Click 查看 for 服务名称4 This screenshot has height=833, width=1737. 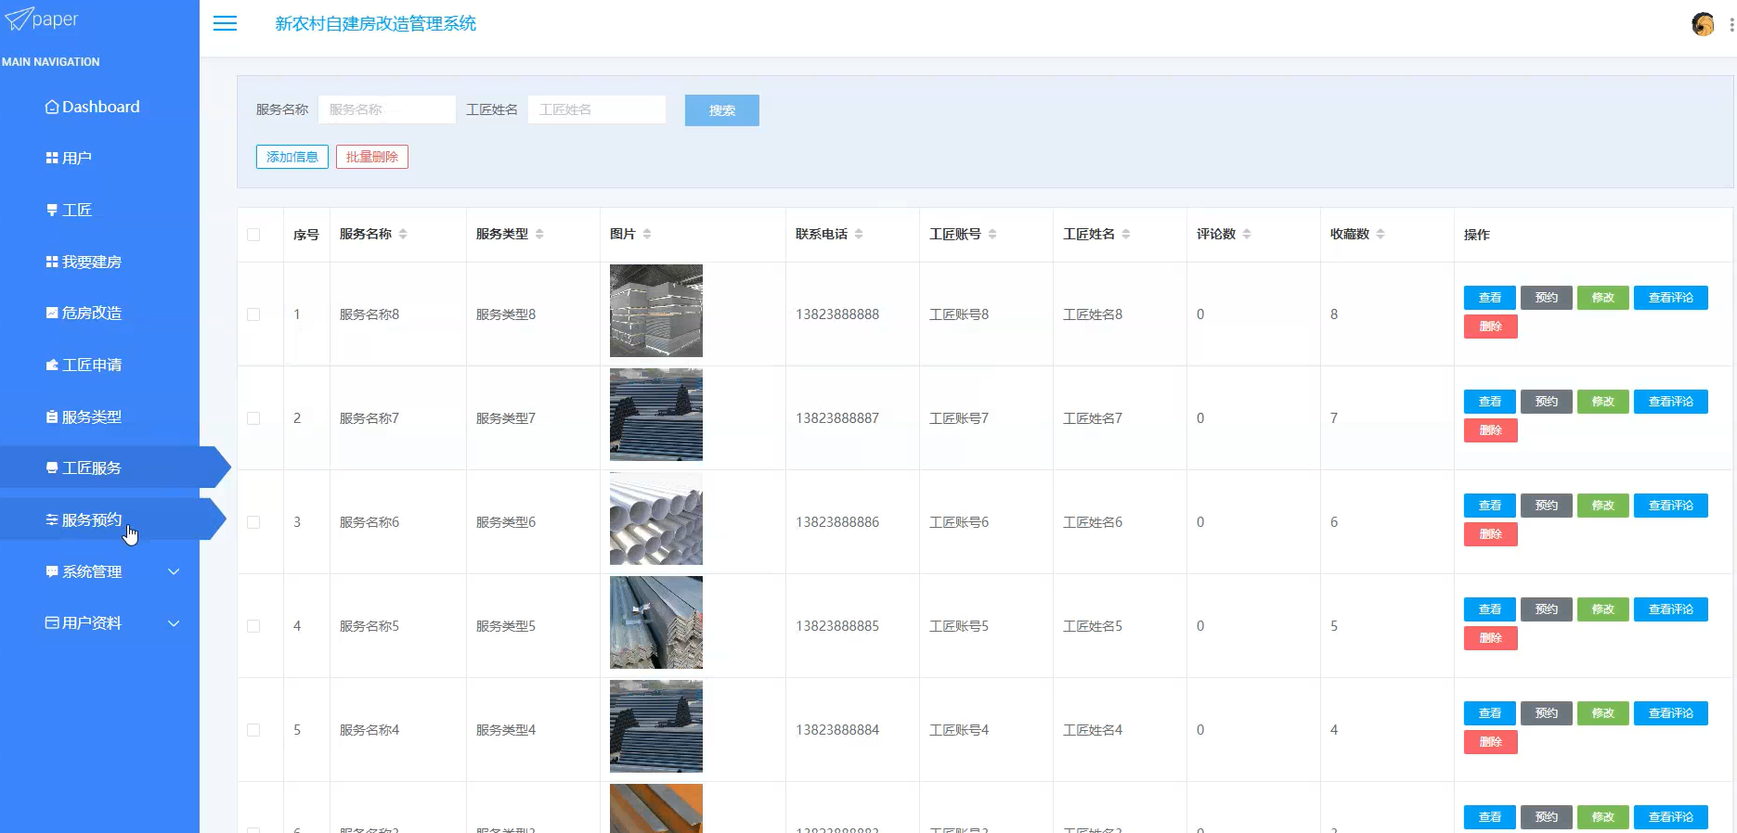pyautogui.click(x=1490, y=713)
